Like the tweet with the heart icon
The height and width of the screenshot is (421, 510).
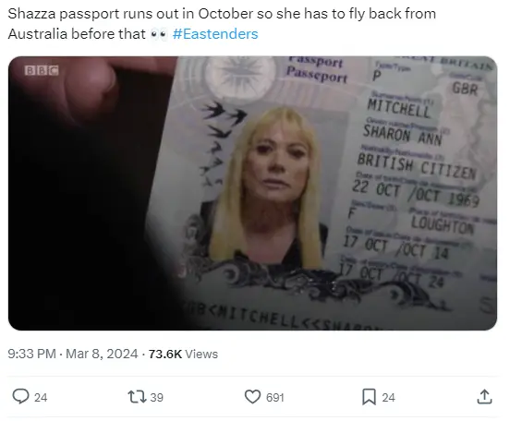(x=252, y=397)
